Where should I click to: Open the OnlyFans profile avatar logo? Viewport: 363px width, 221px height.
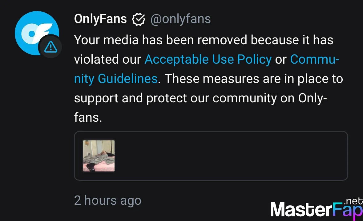pos(37,33)
